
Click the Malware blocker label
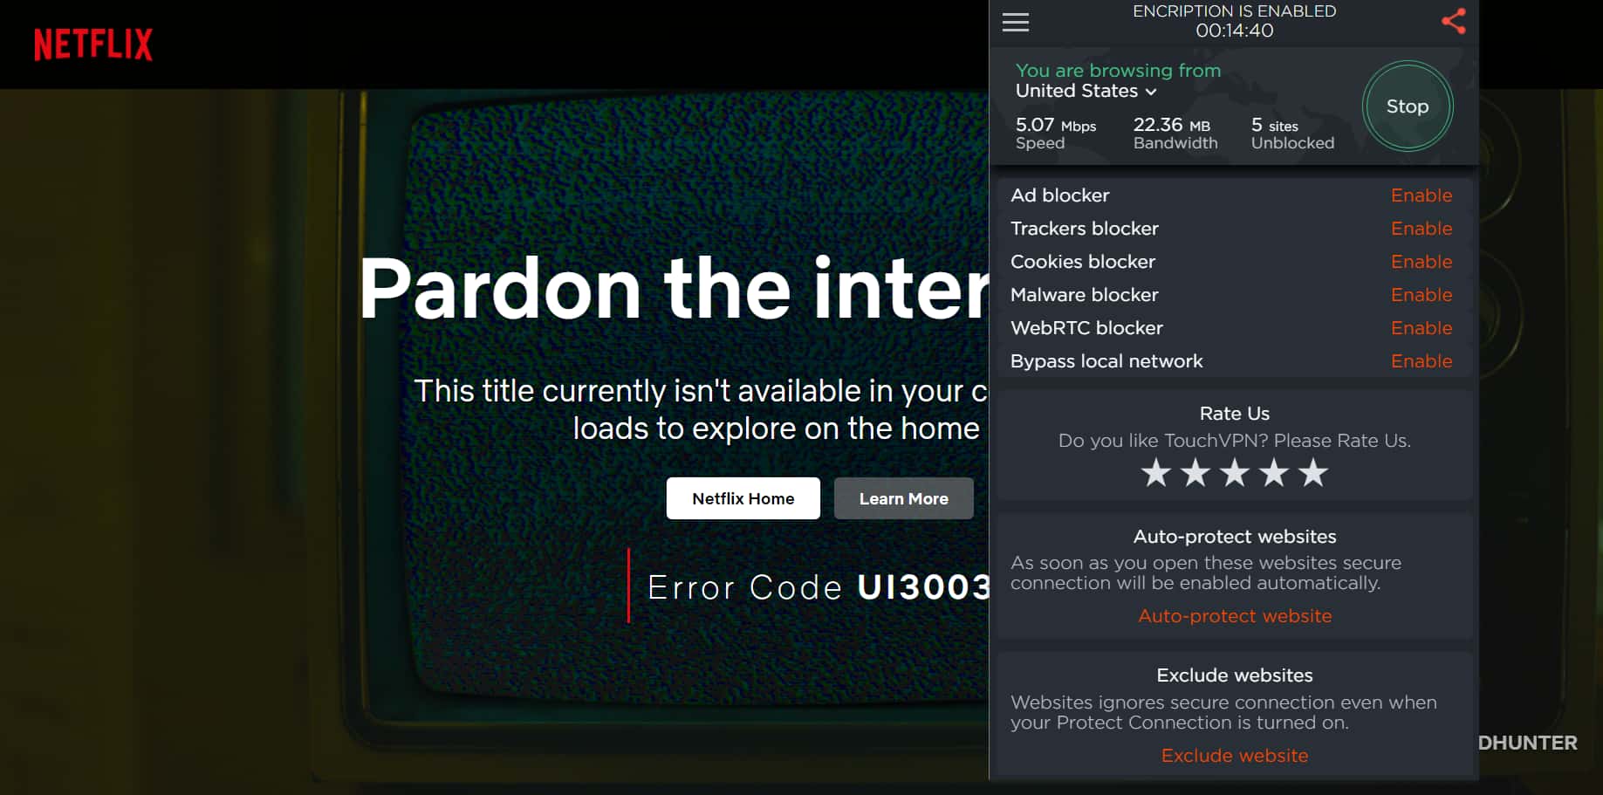pyautogui.click(x=1085, y=295)
